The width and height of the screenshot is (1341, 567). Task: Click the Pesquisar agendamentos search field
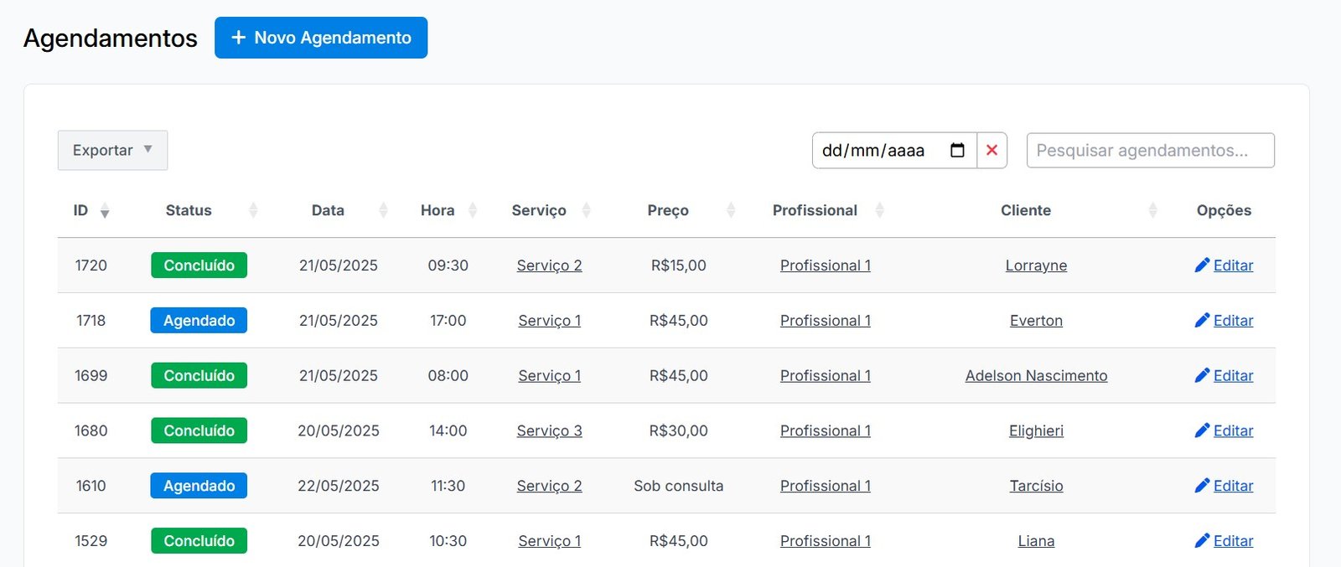[x=1150, y=151]
